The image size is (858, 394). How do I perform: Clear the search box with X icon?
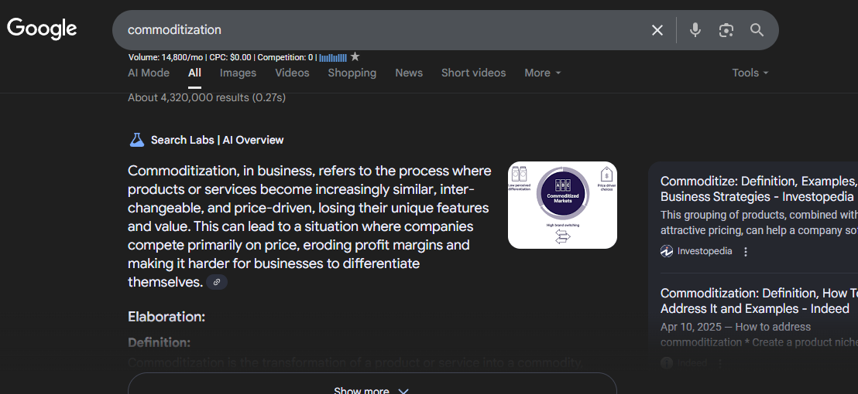click(x=657, y=30)
